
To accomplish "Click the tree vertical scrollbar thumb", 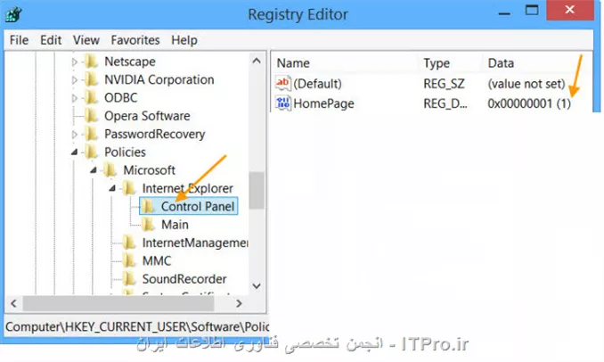I will click(x=257, y=190).
